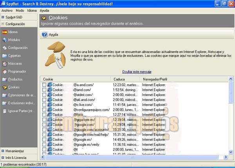Open the Ayuda menu in menu bar
The image size is (235, 168).
(44, 11)
